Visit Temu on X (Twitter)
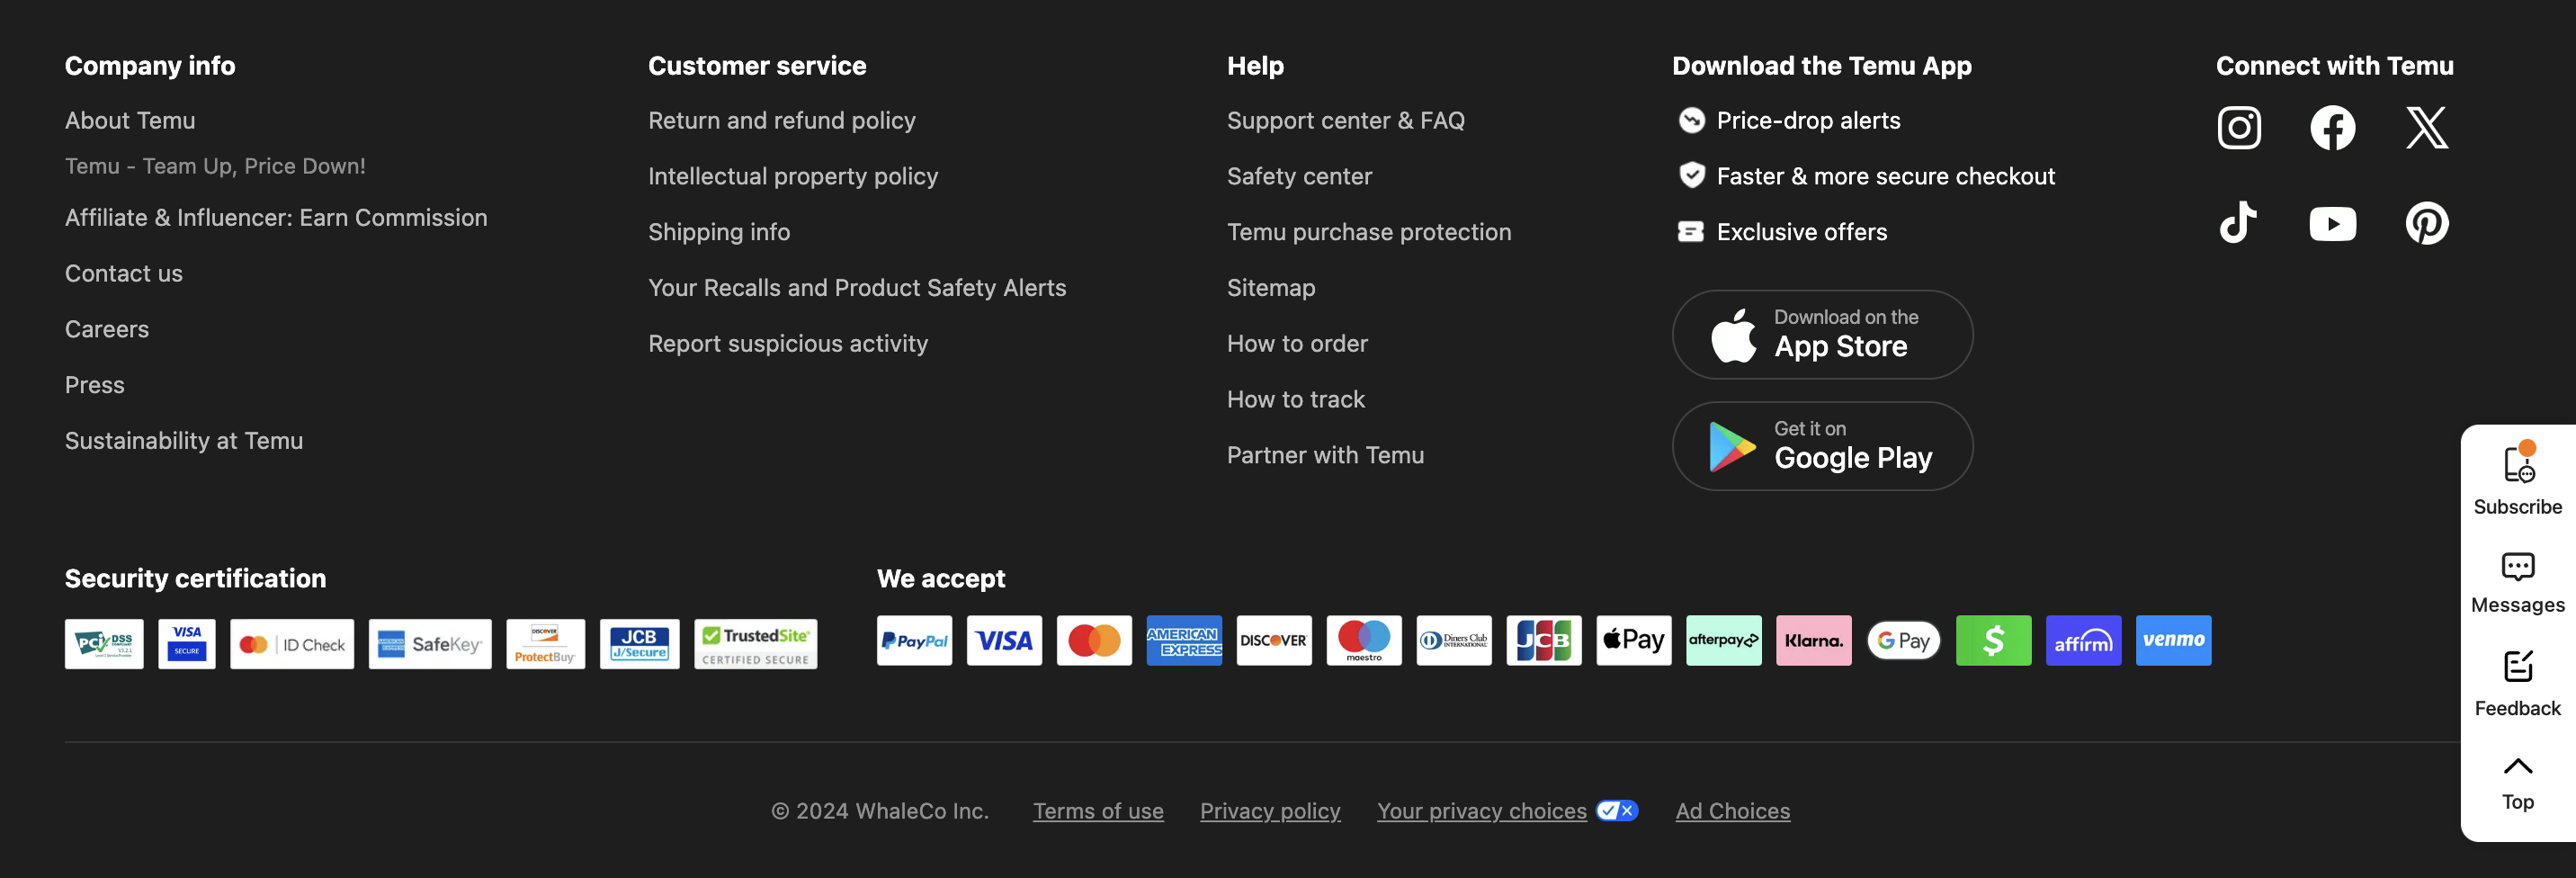 point(2426,128)
